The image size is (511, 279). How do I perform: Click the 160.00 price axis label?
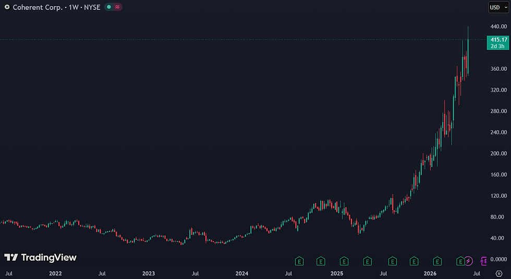pos(498,174)
